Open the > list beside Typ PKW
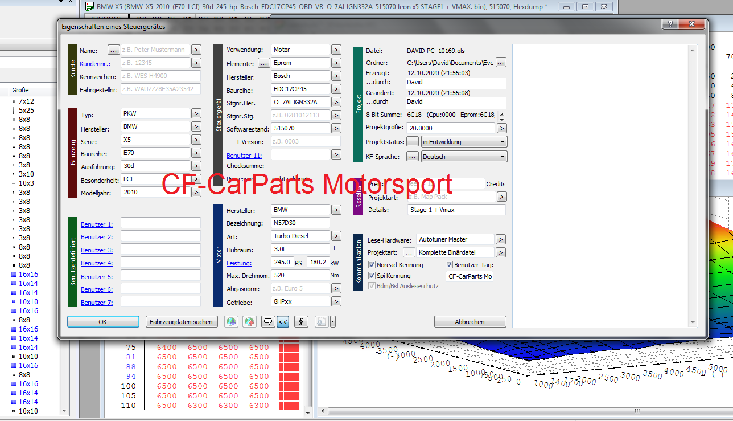Image resolution: width=733 pixels, height=421 pixels. (x=196, y=114)
